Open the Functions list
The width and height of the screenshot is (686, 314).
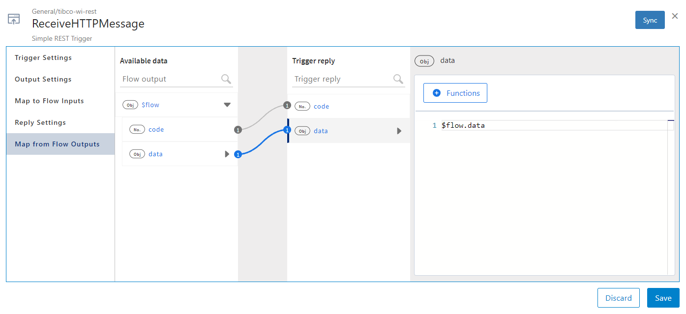coord(455,93)
